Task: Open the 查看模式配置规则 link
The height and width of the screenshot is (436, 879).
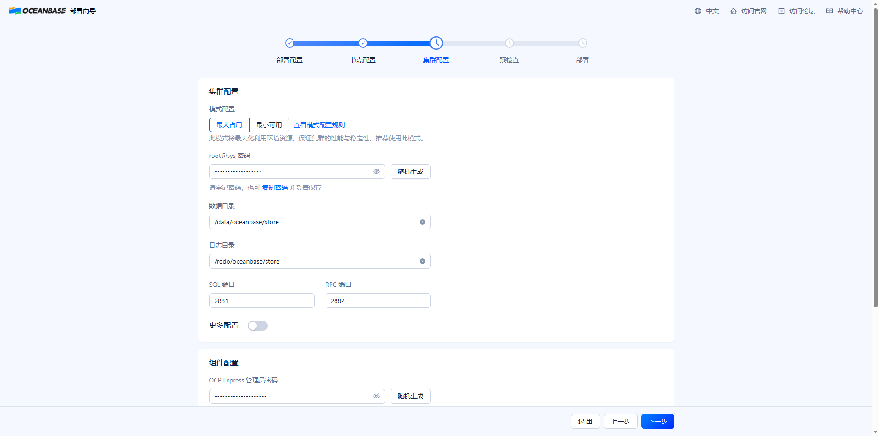Action: point(320,125)
